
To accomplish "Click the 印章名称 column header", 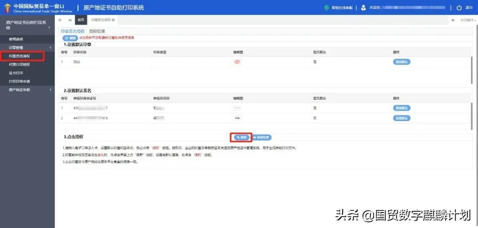I will tap(80, 52).
